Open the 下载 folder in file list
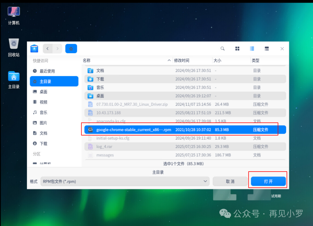The height and width of the screenshot is (226, 313). point(185,79)
